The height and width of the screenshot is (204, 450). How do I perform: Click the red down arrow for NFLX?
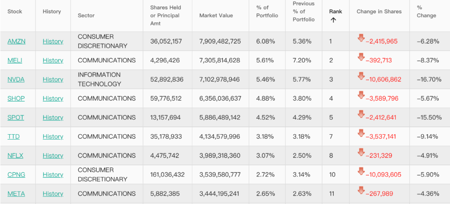tap(361, 153)
